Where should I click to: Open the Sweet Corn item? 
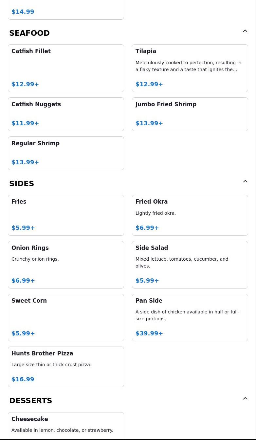click(x=66, y=317)
